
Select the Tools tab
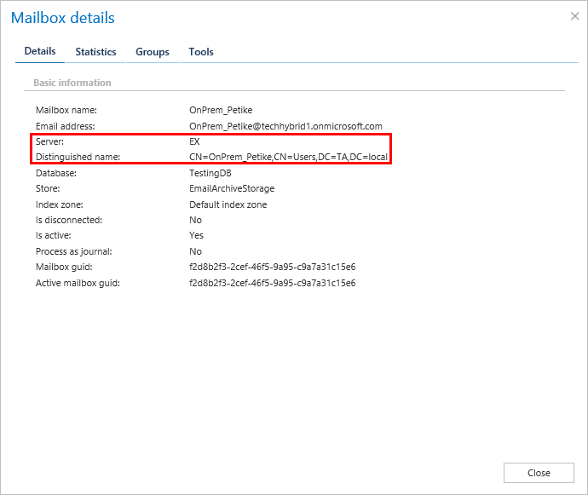click(x=201, y=52)
